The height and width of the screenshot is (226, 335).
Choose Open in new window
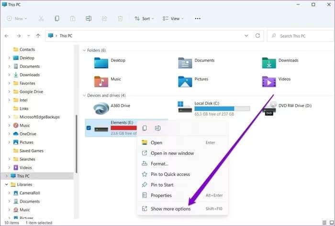pyautogui.click(x=182, y=153)
